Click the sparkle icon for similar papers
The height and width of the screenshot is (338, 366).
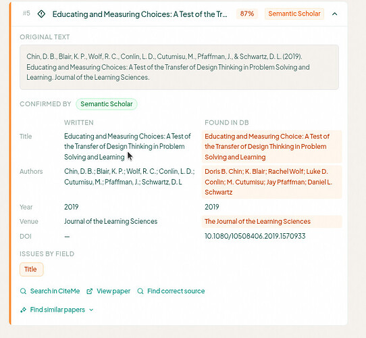(23, 310)
